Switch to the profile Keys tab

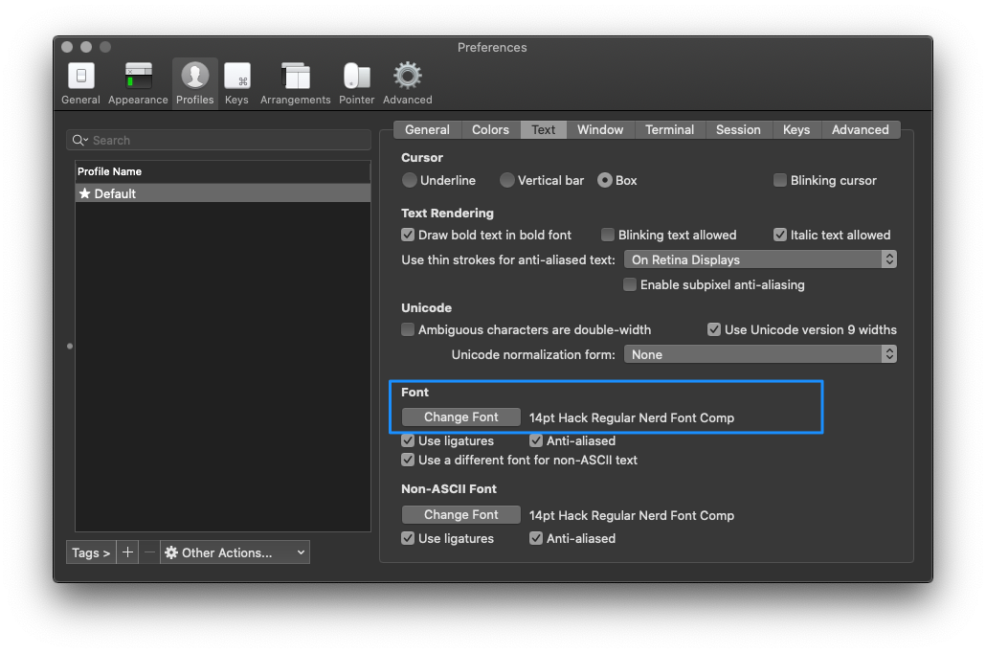point(796,129)
